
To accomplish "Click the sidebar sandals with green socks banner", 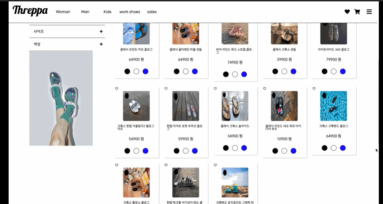I will pyautogui.click(x=61, y=98).
